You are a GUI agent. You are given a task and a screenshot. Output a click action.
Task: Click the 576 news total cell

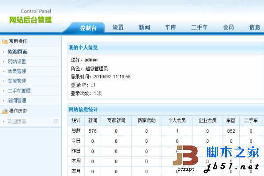(x=93, y=131)
